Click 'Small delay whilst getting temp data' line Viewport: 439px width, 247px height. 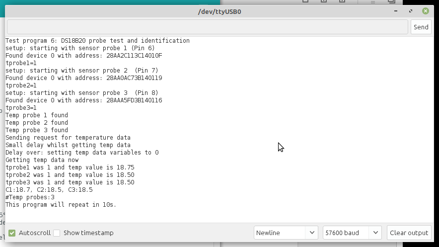pyautogui.click(x=68, y=145)
